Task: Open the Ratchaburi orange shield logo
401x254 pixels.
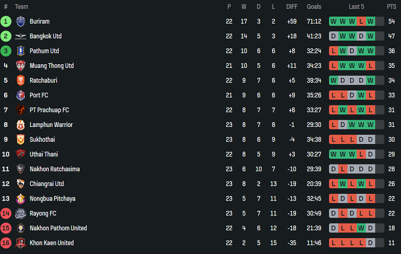Action: [21, 80]
